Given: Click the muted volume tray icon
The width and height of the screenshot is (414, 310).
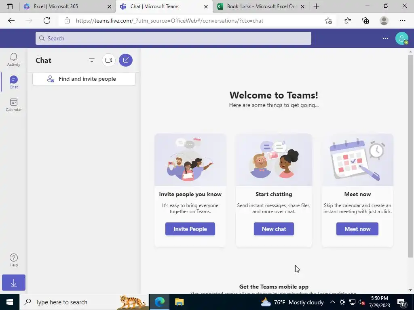Looking at the screenshot, I should [361, 302].
